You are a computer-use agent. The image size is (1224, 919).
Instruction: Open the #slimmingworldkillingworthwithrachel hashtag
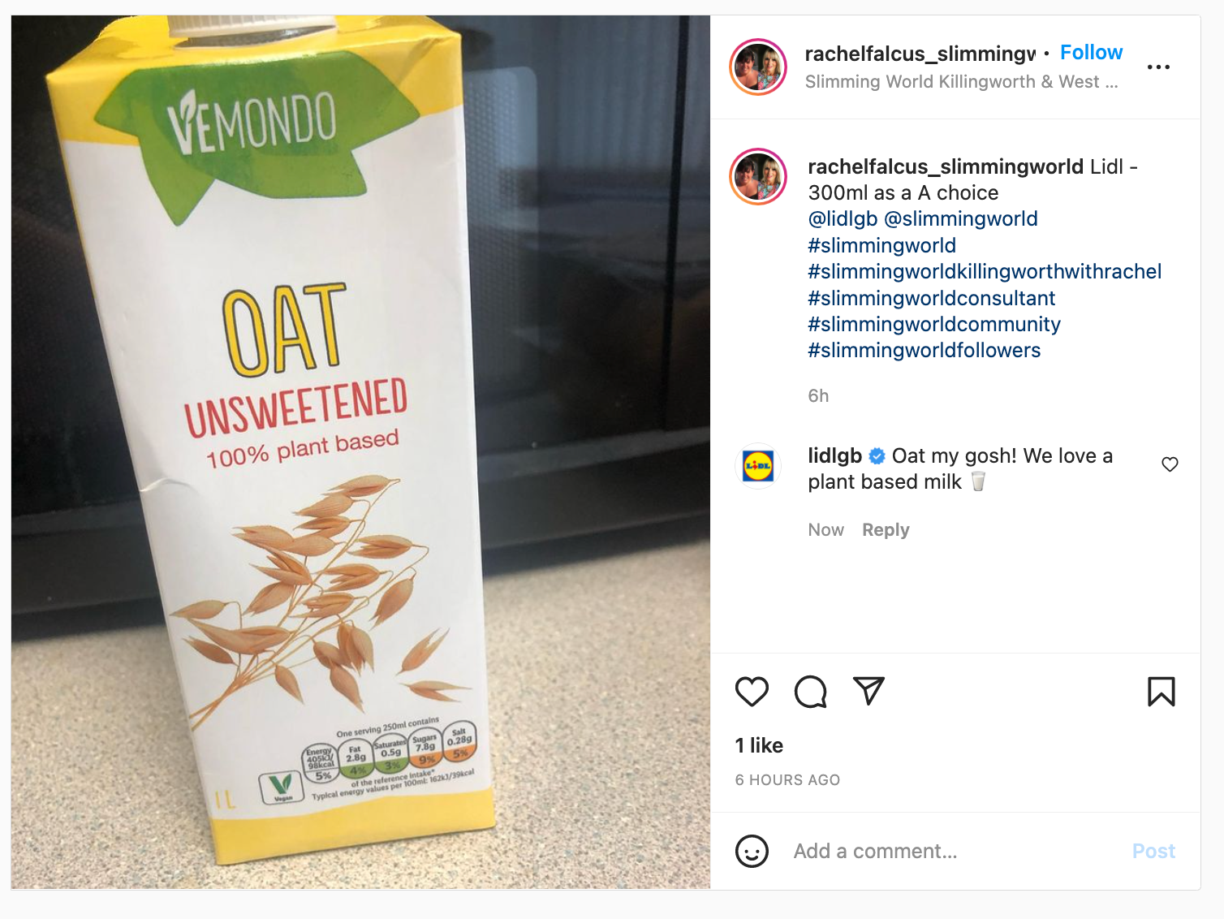tap(985, 272)
